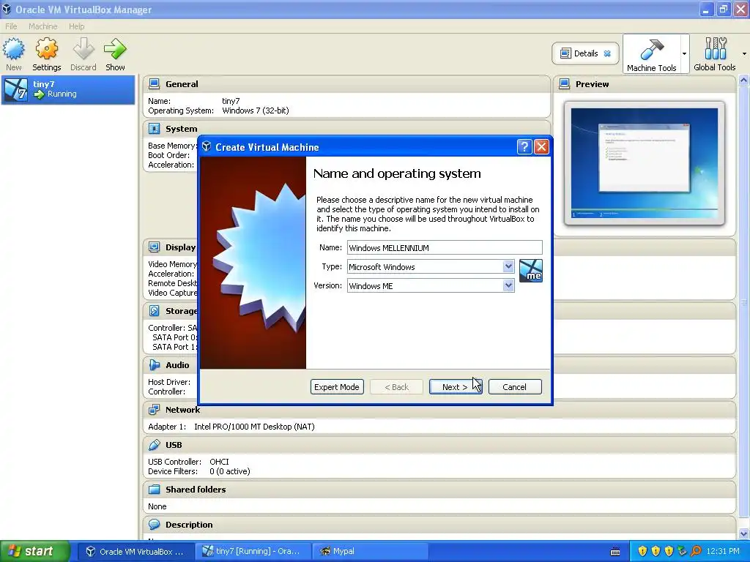This screenshot has width=750, height=562.
Task: Open the Machine menu
Action: (x=42, y=26)
